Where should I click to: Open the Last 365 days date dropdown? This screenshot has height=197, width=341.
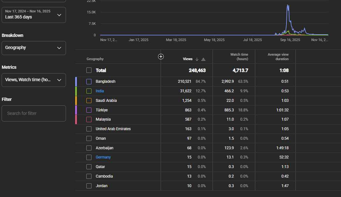point(34,15)
